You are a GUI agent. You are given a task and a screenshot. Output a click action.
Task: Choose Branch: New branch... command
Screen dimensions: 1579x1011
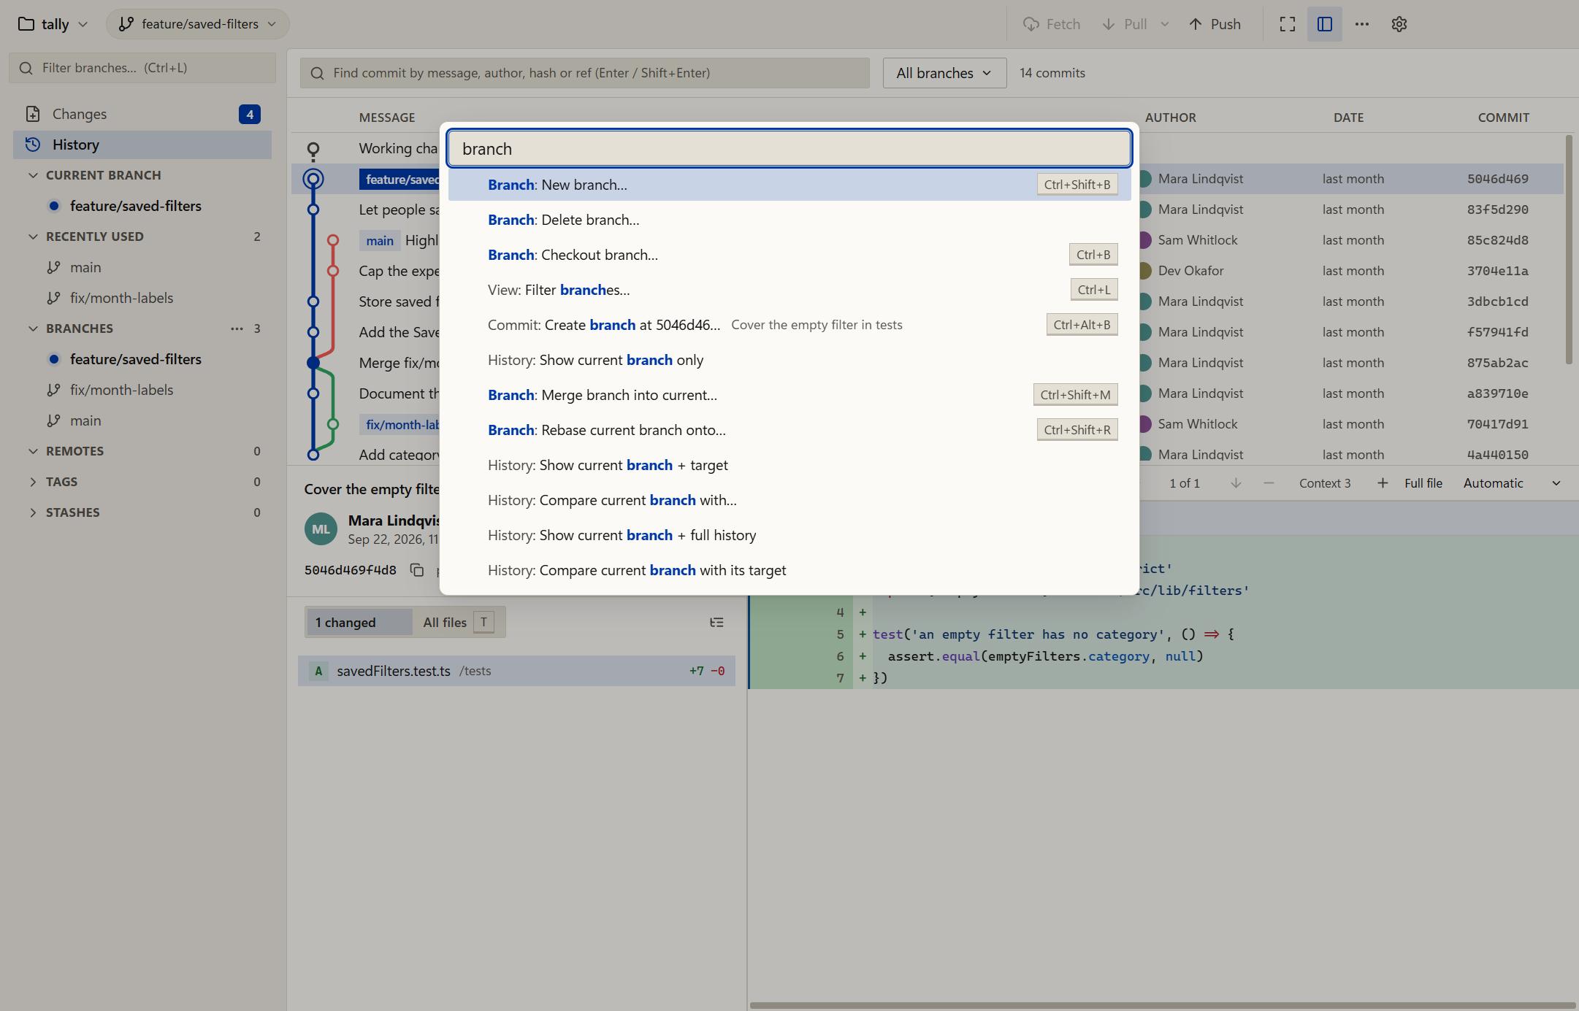click(789, 185)
